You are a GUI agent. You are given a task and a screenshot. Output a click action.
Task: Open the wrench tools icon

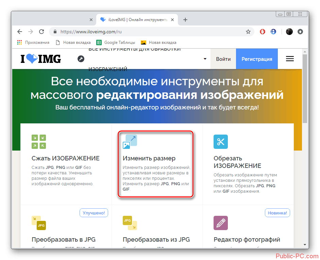[x=81, y=59]
